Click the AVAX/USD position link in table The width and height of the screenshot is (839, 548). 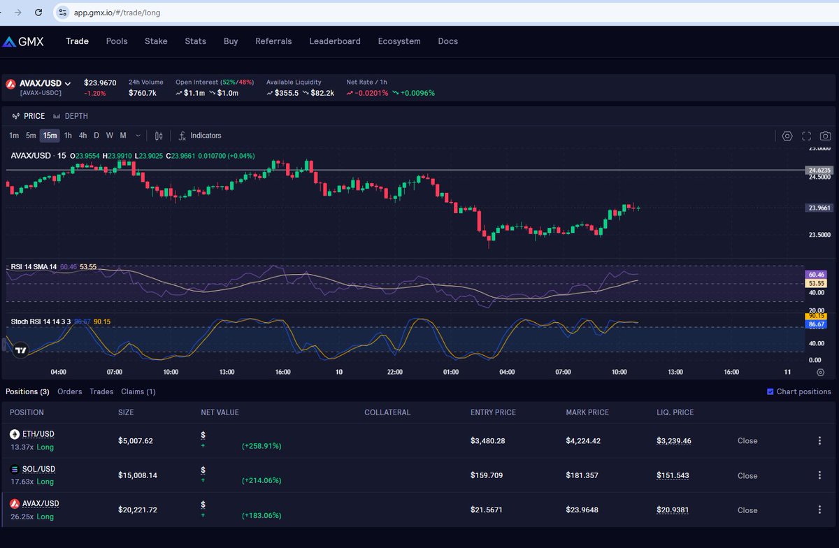point(41,503)
